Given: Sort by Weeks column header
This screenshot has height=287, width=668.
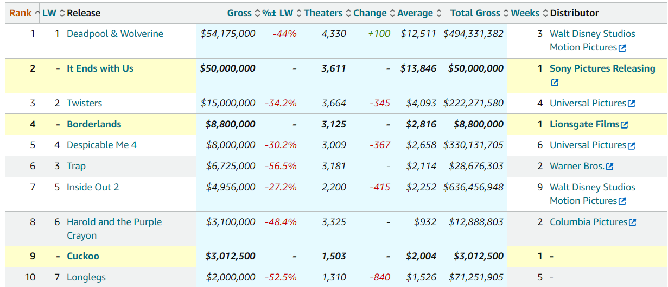Looking at the screenshot, I should coord(525,13).
